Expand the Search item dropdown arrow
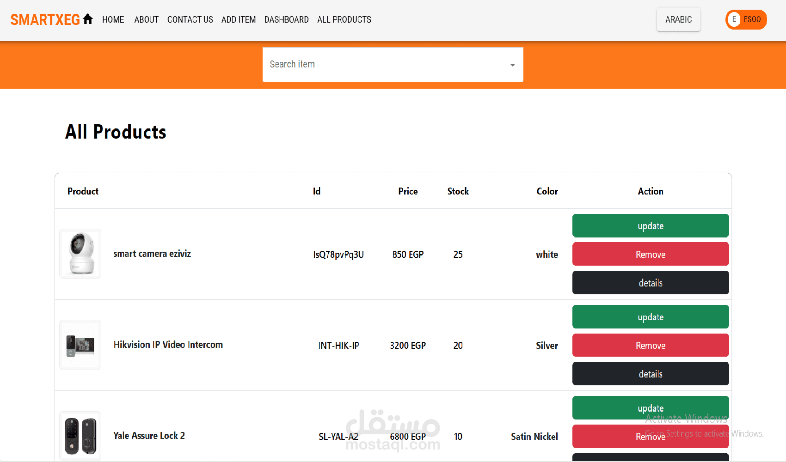This screenshot has width=786, height=462. point(512,65)
